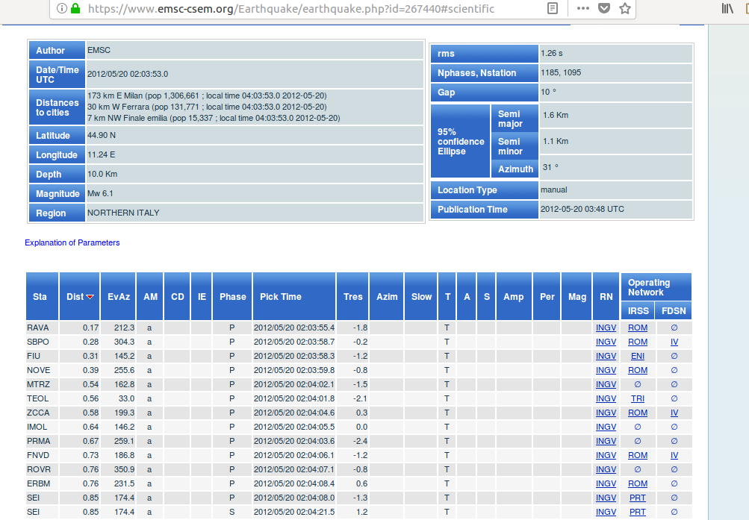The width and height of the screenshot is (749, 520).
Task: Sort table by EvAz column header
Action: point(119,297)
